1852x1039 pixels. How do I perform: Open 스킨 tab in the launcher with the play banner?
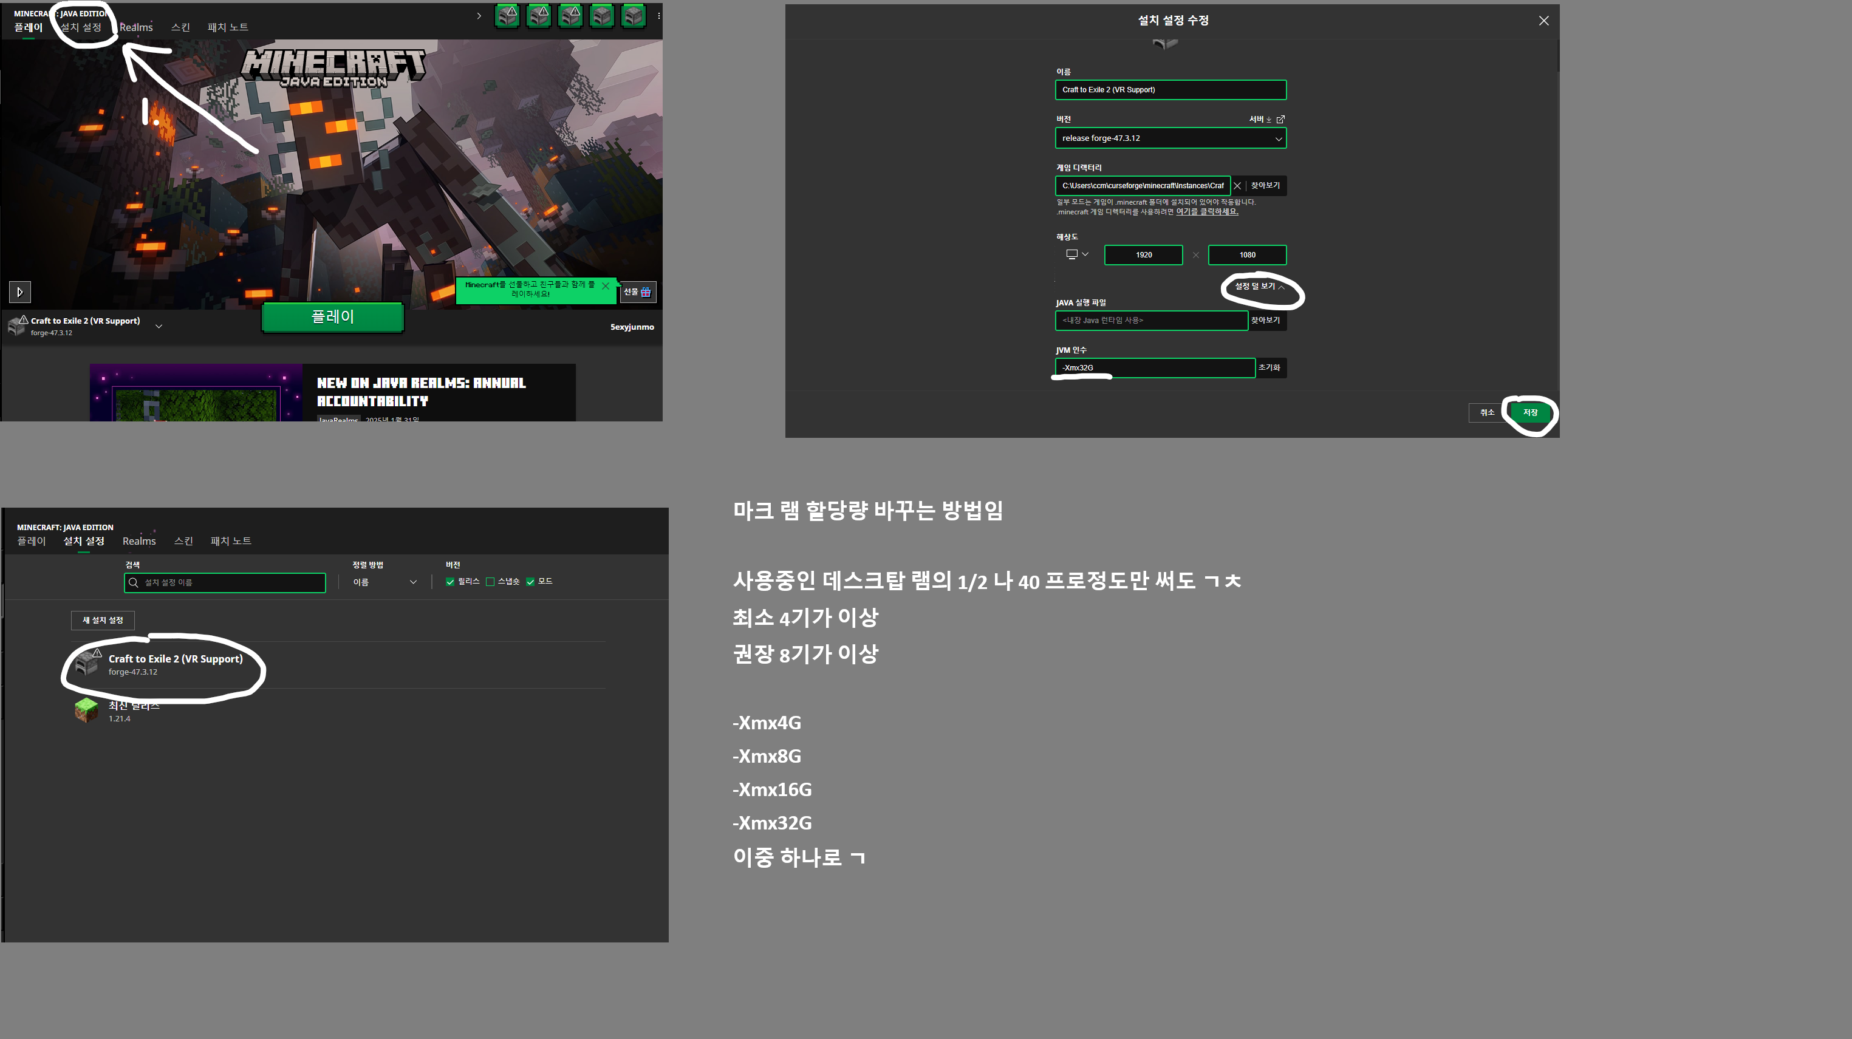coord(180,27)
